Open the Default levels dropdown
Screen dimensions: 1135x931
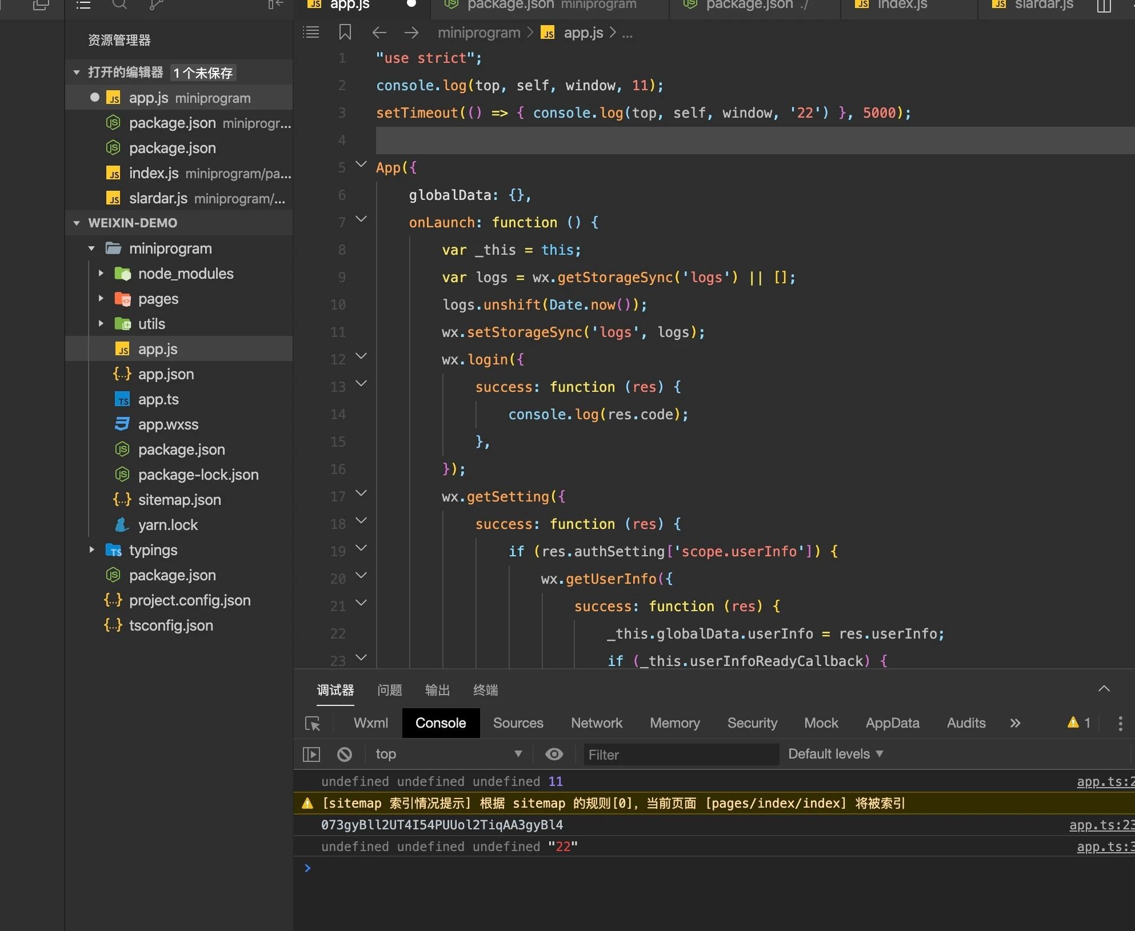[836, 754]
